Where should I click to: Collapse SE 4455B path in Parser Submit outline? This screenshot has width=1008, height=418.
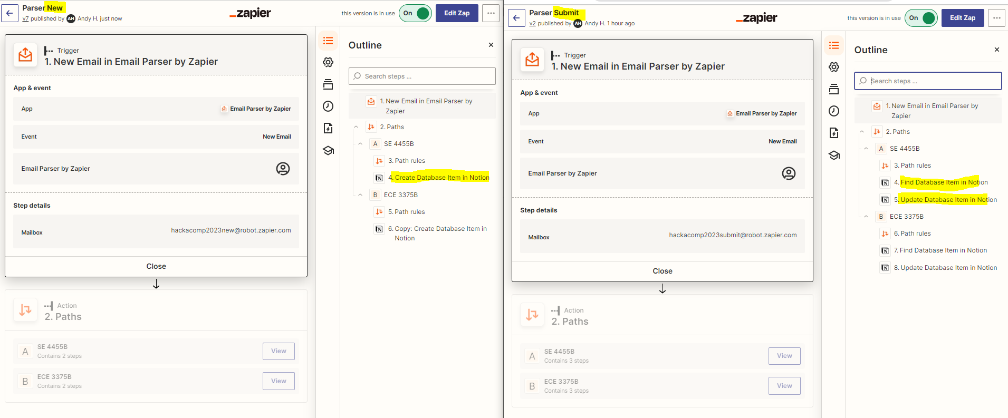(x=866, y=149)
